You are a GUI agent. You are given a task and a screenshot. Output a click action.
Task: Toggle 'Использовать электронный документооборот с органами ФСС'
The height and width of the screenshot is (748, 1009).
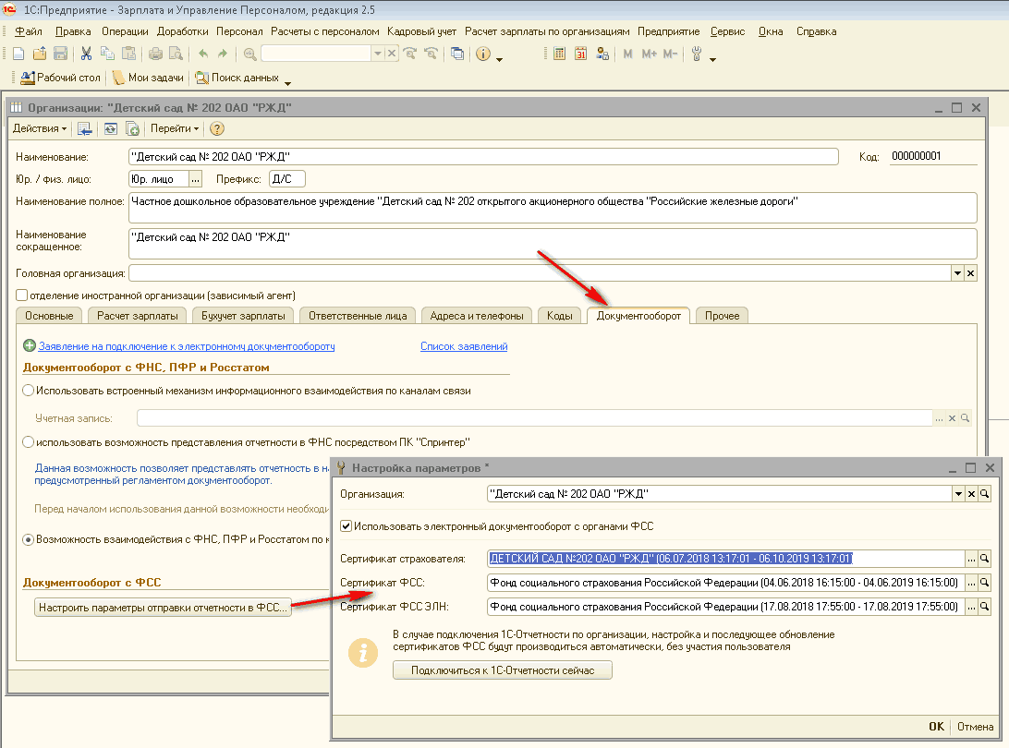click(346, 526)
